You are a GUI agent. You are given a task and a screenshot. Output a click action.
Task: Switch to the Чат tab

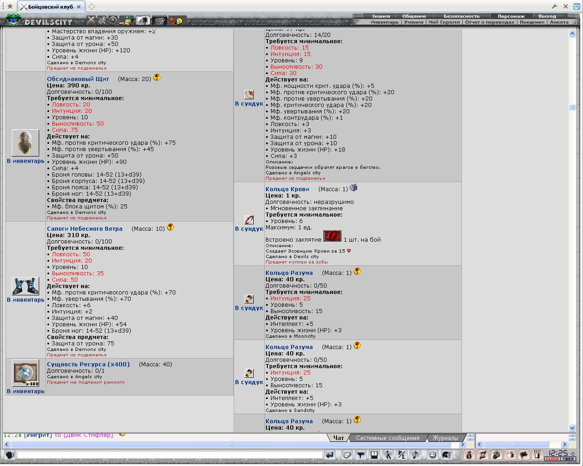click(x=338, y=438)
